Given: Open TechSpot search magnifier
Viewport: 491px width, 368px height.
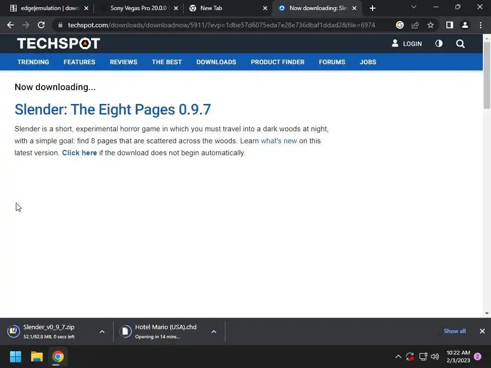Looking at the screenshot, I should (460, 44).
